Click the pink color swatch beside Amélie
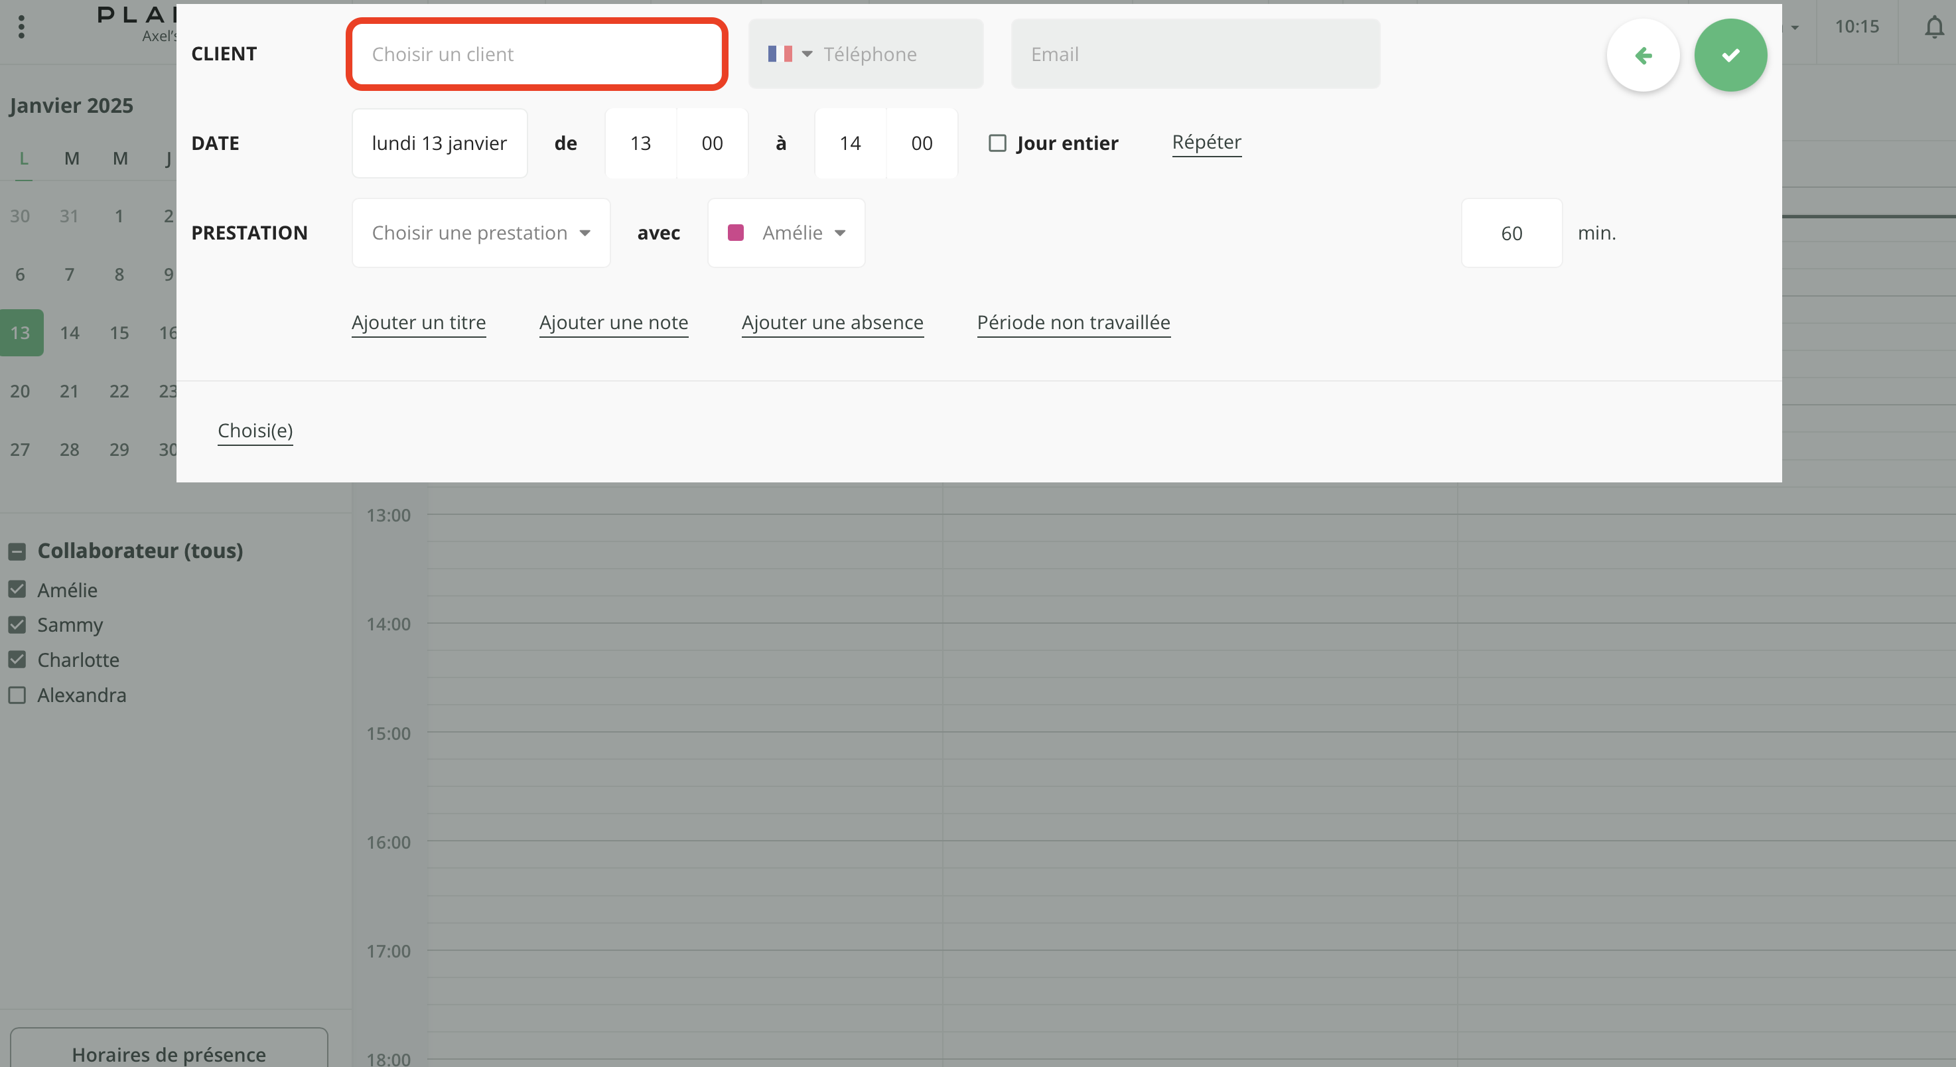The height and width of the screenshot is (1067, 1956). tap(735, 233)
